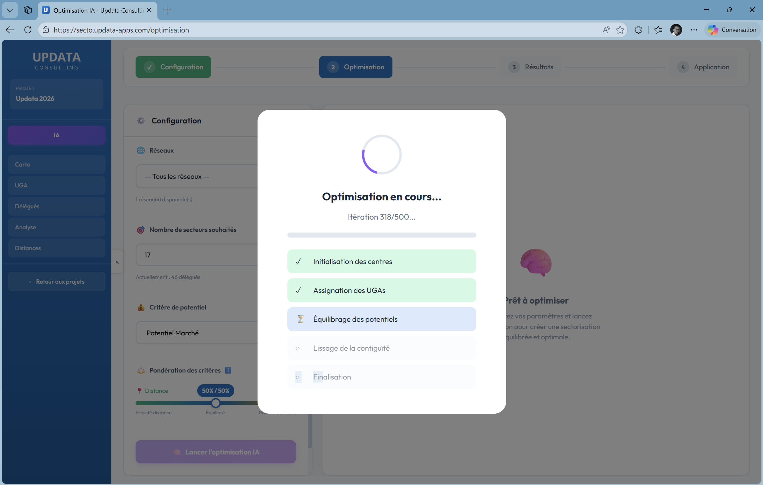Click Retour aux projets button

(x=57, y=282)
